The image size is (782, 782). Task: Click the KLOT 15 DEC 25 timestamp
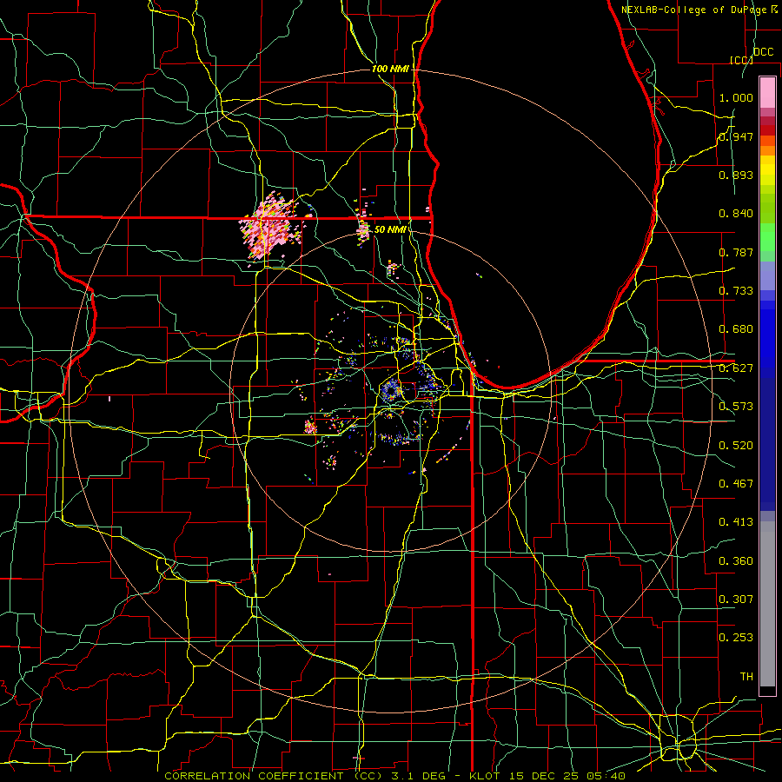point(547,776)
